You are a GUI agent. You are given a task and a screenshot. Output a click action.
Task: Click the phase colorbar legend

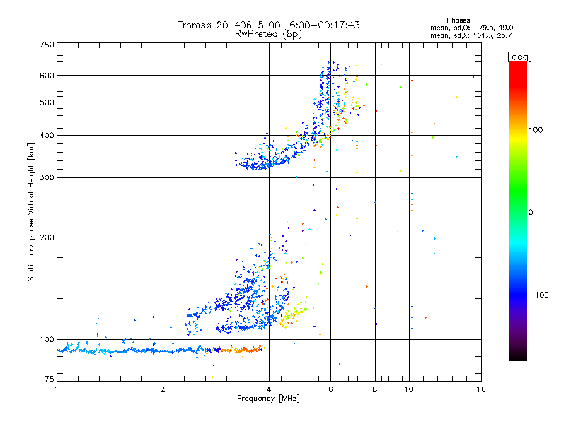pyautogui.click(x=518, y=211)
